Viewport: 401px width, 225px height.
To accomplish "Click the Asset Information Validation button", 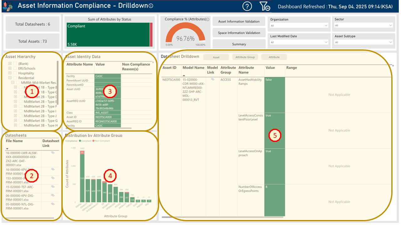I will (x=239, y=22).
